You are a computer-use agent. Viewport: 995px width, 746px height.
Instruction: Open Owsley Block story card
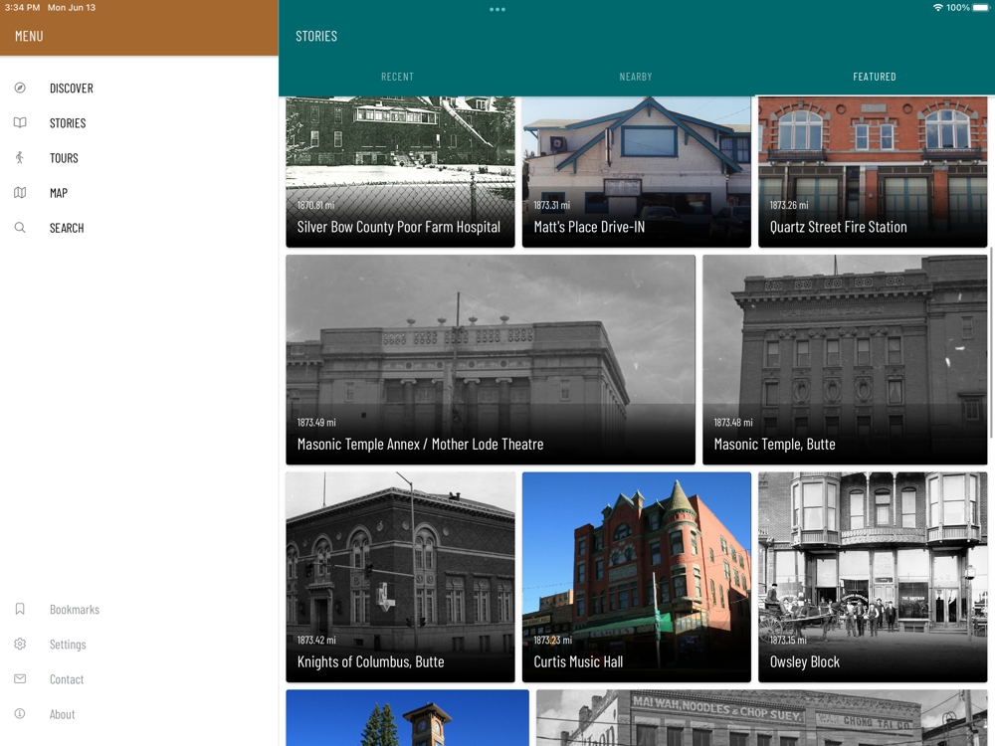click(873, 577)
